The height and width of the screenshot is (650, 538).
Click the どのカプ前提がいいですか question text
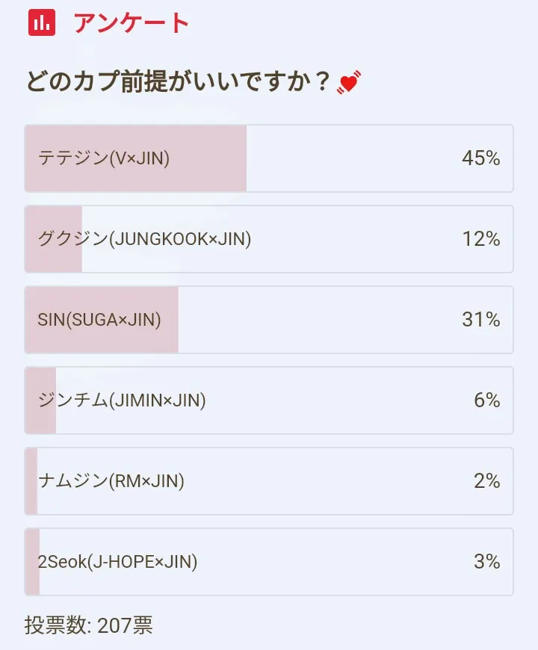point(178,82)
